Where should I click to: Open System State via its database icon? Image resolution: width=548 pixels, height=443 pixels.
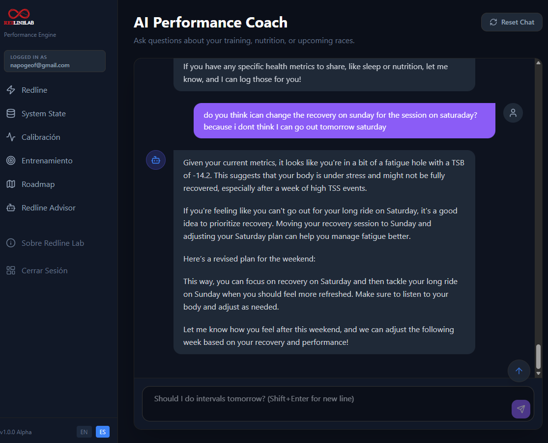11,113
